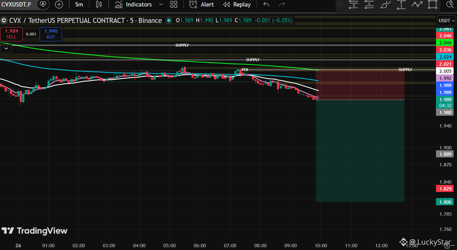Expand the favorite indicators chevron

pyautogui.click(x=161, y=4)
